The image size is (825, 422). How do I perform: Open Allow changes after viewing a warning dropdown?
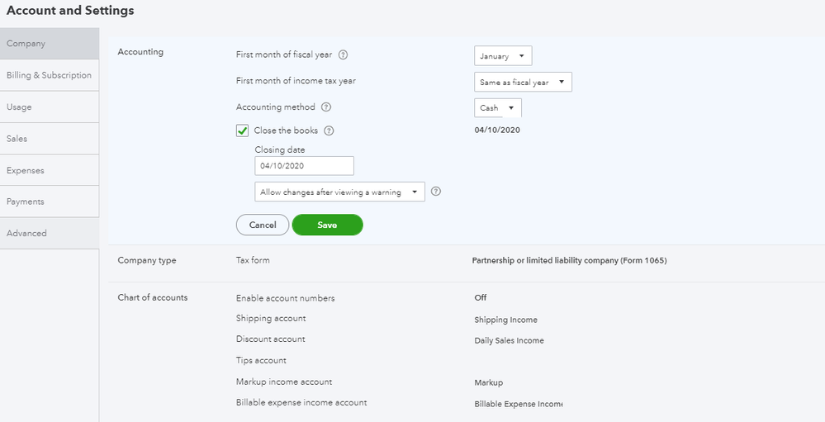point(339,192)
